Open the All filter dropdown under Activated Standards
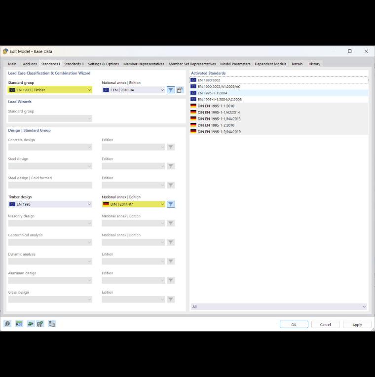 coord(279,306)
